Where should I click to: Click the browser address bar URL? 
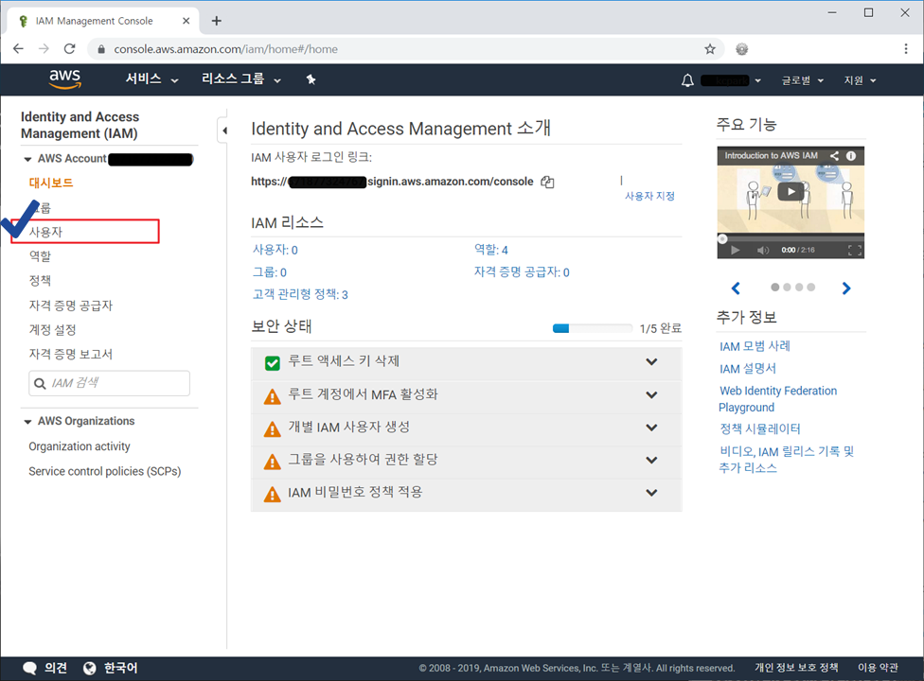225,49
